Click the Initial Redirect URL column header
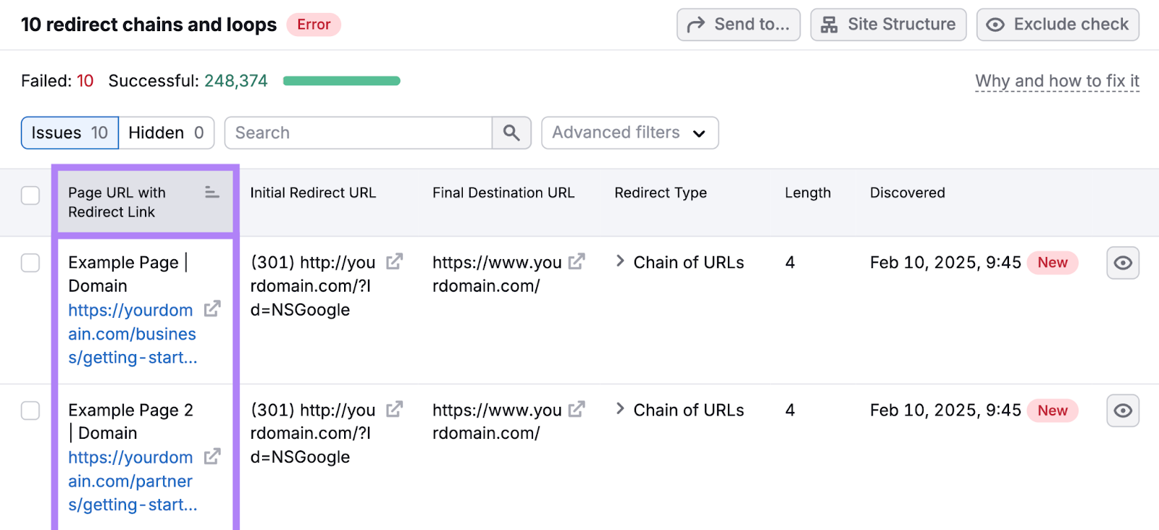The width and height of the screenshot is (1159, 530). point(313,193)
